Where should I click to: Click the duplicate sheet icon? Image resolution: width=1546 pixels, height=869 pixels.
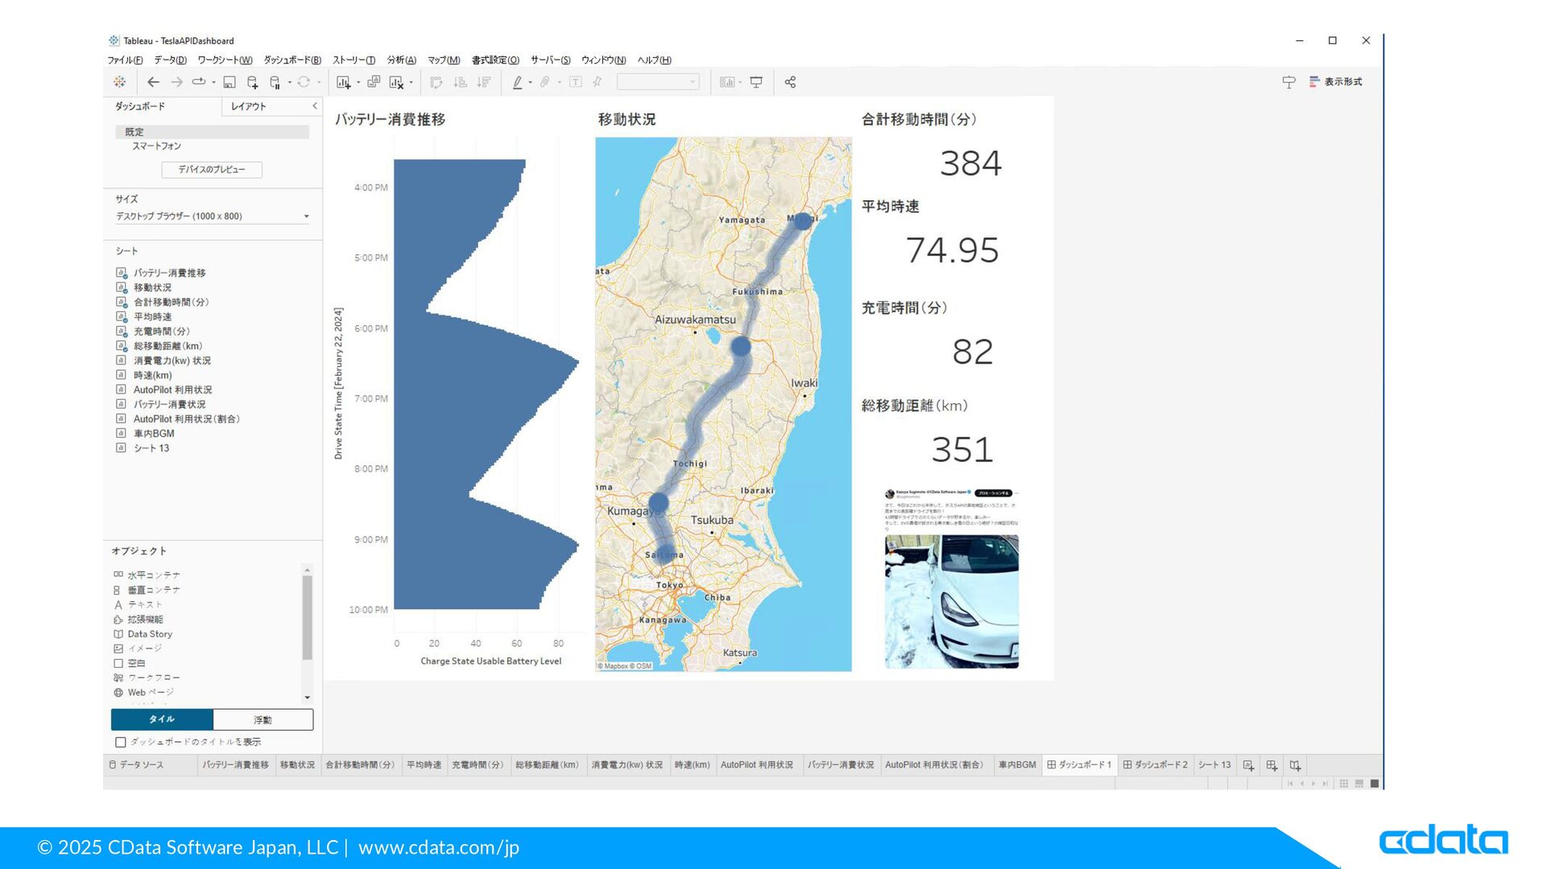tap(374, 82)
